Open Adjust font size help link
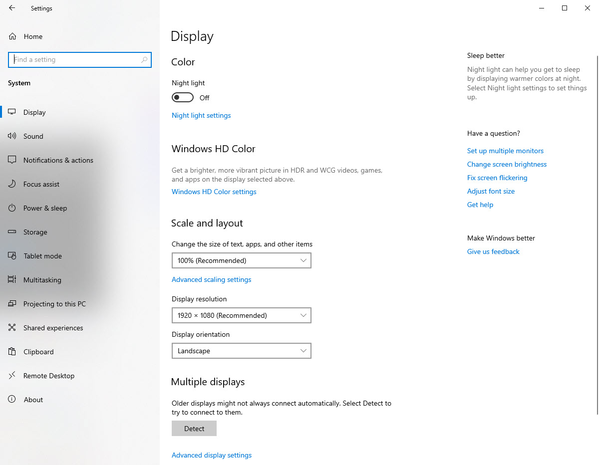The width and height of the screenshot is (599, 465). pos(491,191)
